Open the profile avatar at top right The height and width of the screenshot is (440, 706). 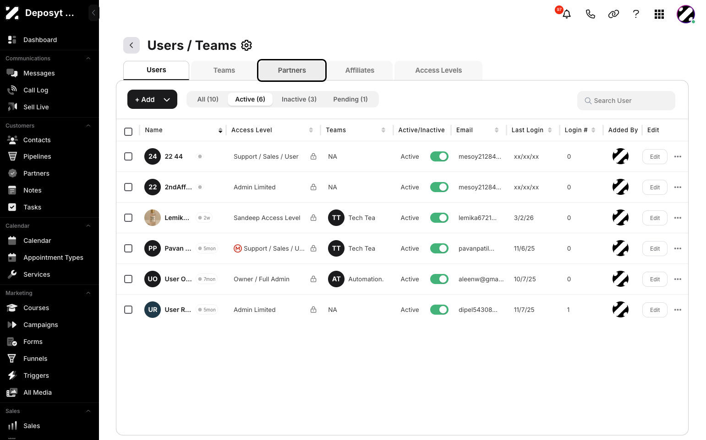[x=686, y=14]
